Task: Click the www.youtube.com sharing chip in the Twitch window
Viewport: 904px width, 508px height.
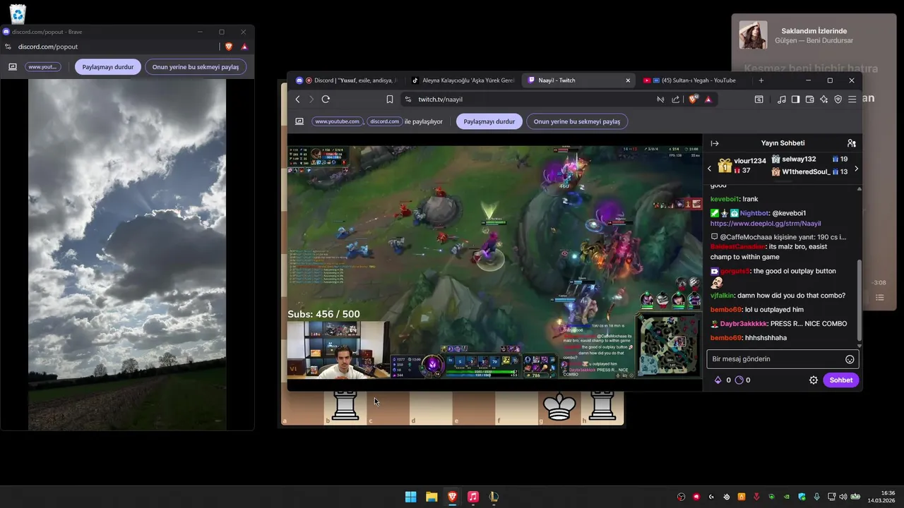Action: [337, 121]
